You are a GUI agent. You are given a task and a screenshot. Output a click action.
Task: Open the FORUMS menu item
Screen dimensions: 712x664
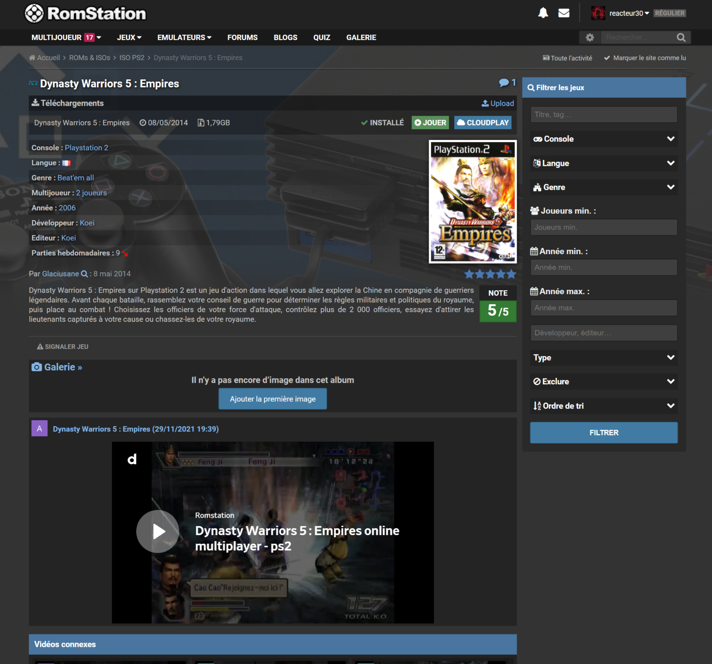[243, 38]
